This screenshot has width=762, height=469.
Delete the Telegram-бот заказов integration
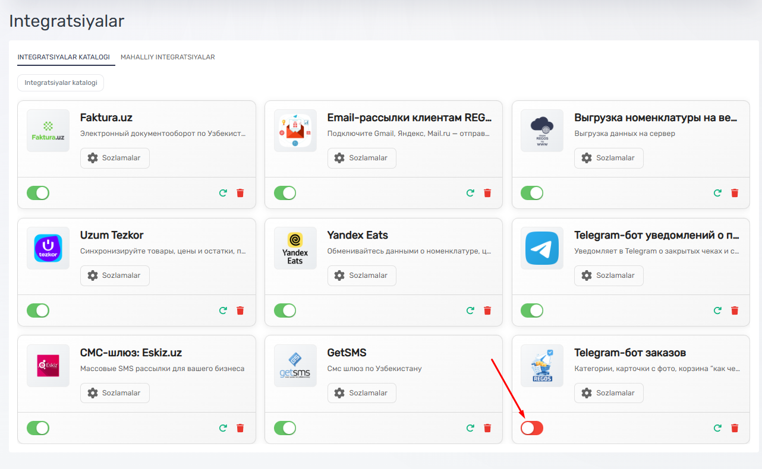[735, 428]
